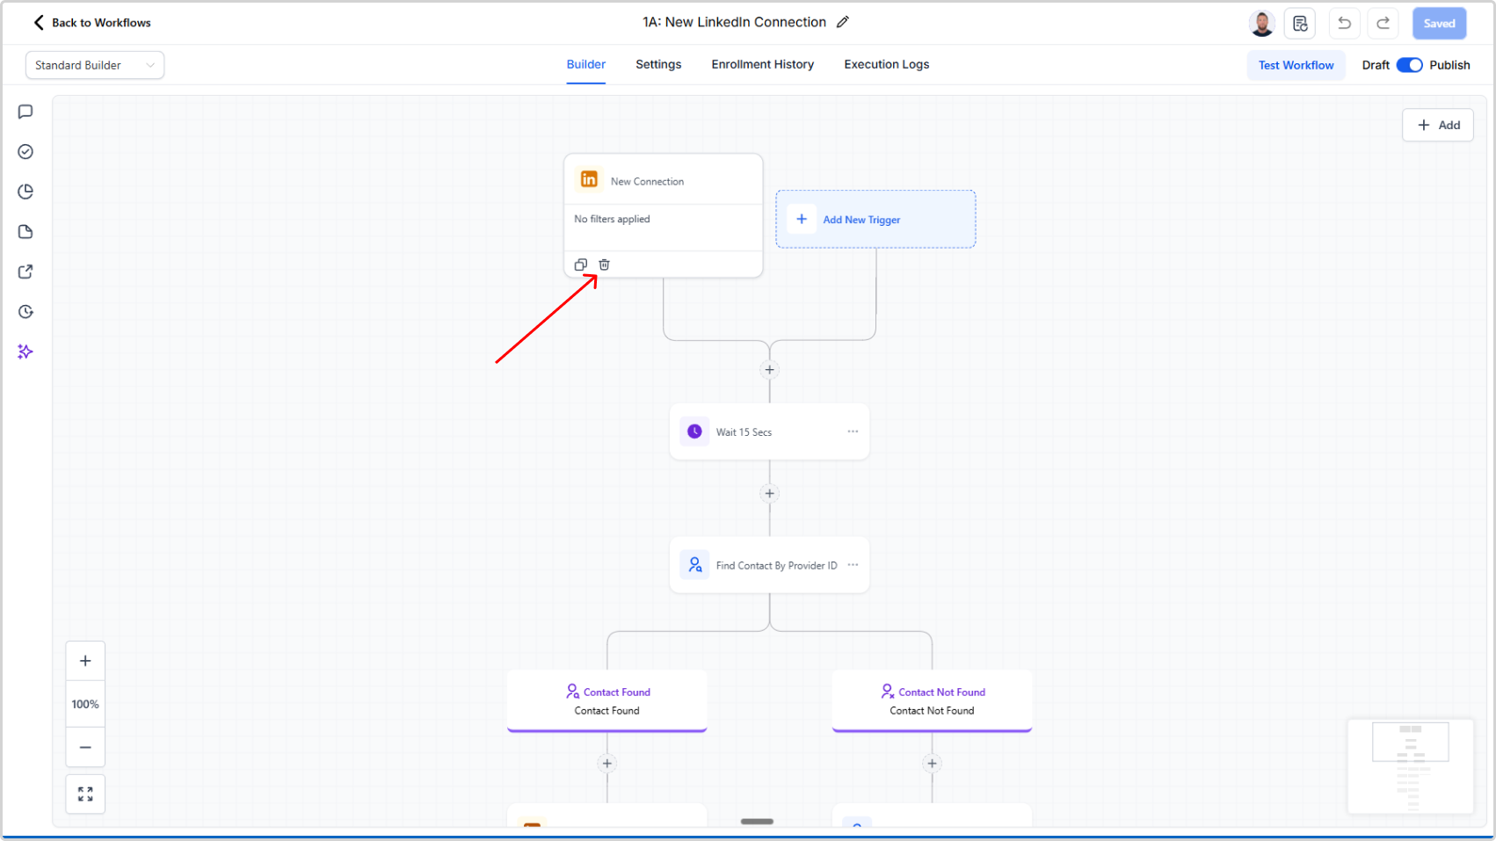Zoom out with the minus button
This screenshot has height=841, width=1496.
pyautogui.click(x=85, y=747)
